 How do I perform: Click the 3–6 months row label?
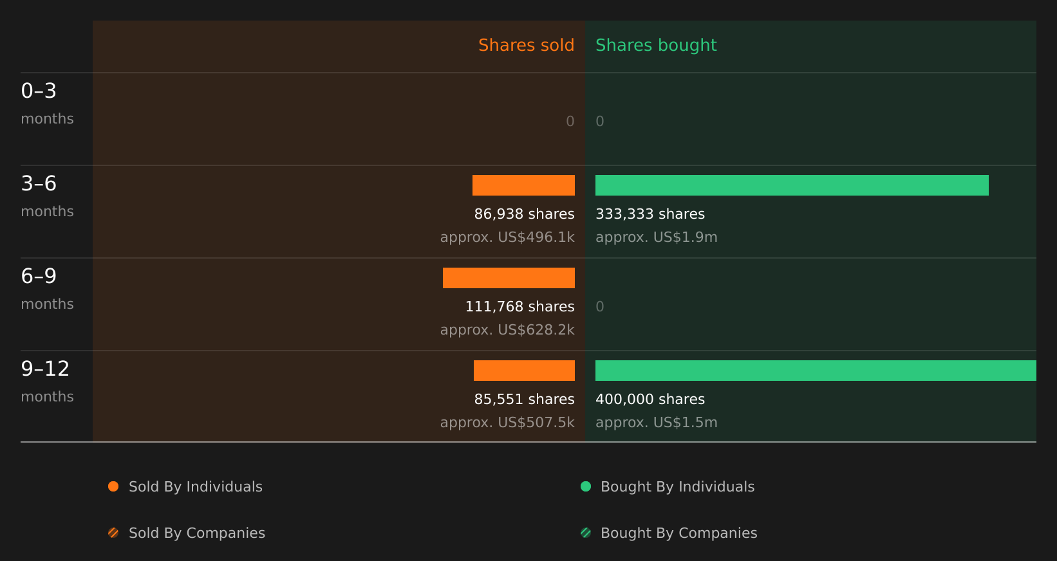click(x=47, y=196)
